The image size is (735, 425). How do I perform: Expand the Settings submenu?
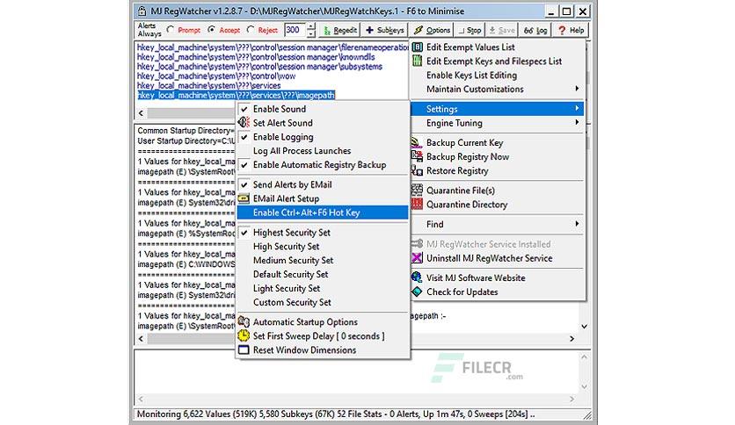click(x=498, y=109)
